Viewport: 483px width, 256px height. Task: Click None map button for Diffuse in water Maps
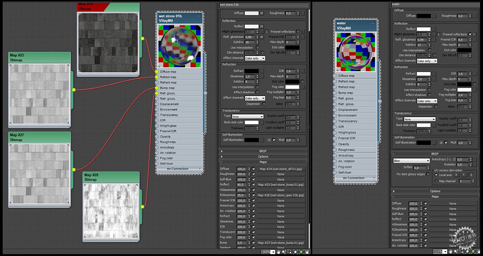tap(453, 204)
